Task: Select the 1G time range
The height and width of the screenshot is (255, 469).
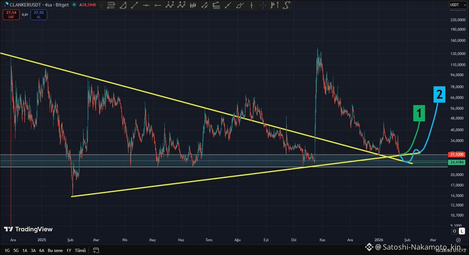Action: [x=7, y=250]
